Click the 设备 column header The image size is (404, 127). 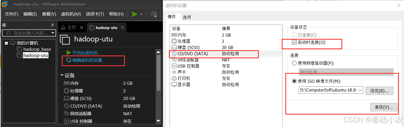(195, 28)
